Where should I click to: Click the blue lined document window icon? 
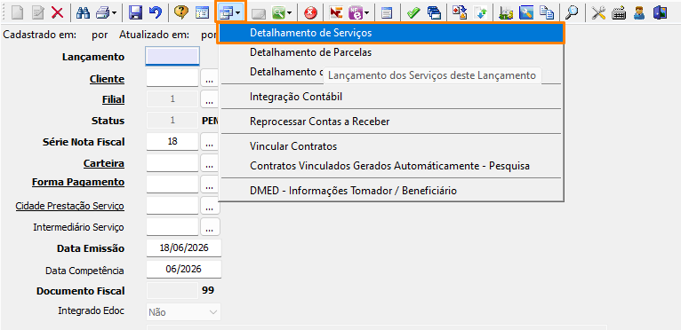387,13
